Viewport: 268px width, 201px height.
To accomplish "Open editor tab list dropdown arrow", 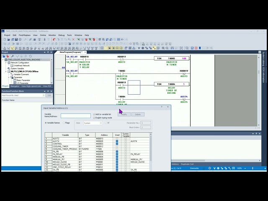I will coord(260,52).
